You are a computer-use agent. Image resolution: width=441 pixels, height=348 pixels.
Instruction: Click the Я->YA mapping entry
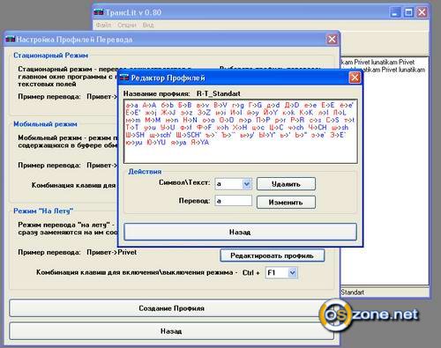199,143
